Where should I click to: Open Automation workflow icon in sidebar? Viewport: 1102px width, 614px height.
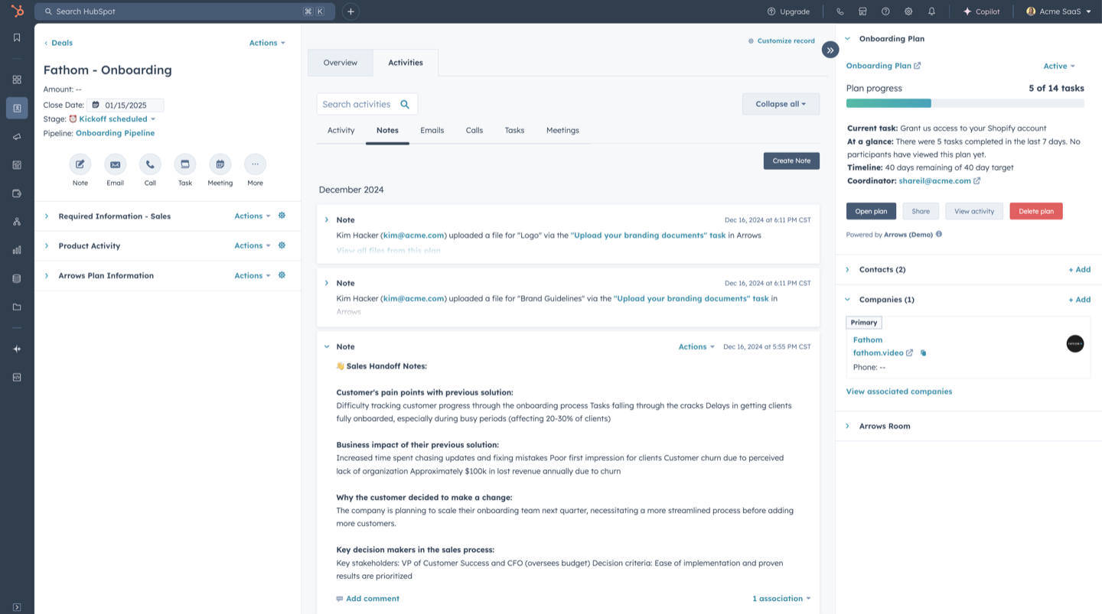17,222
